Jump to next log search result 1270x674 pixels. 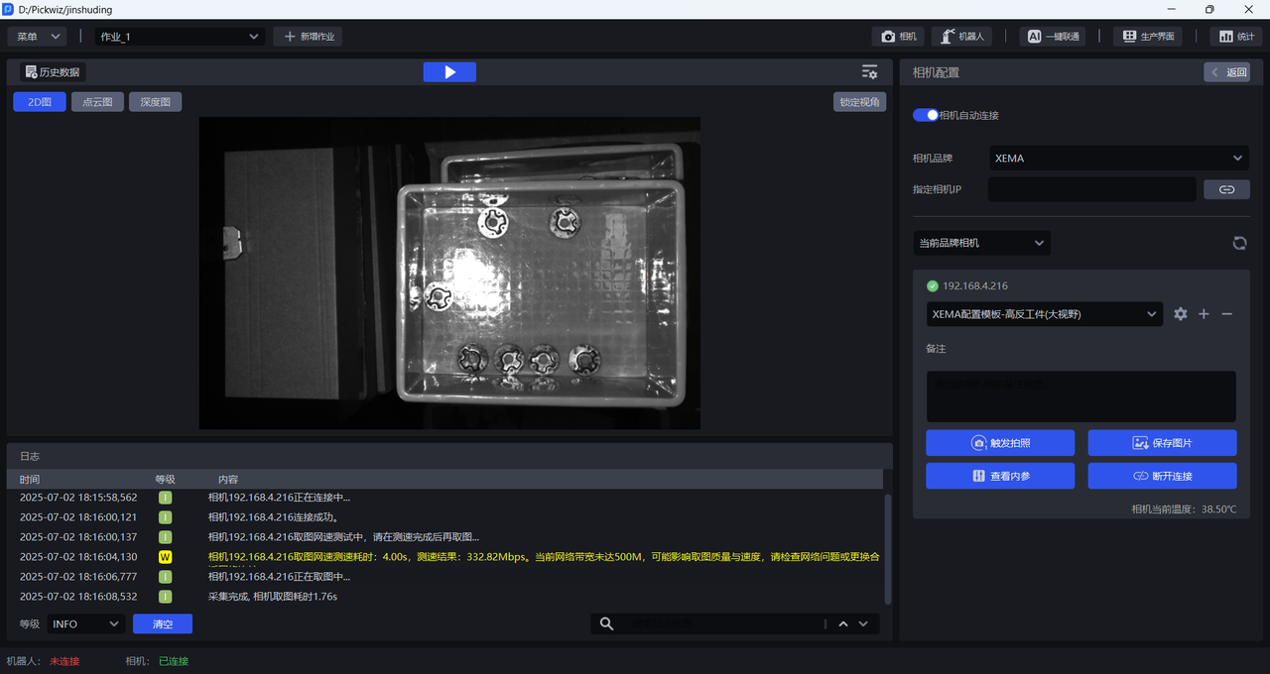click(x=863, y=623)
